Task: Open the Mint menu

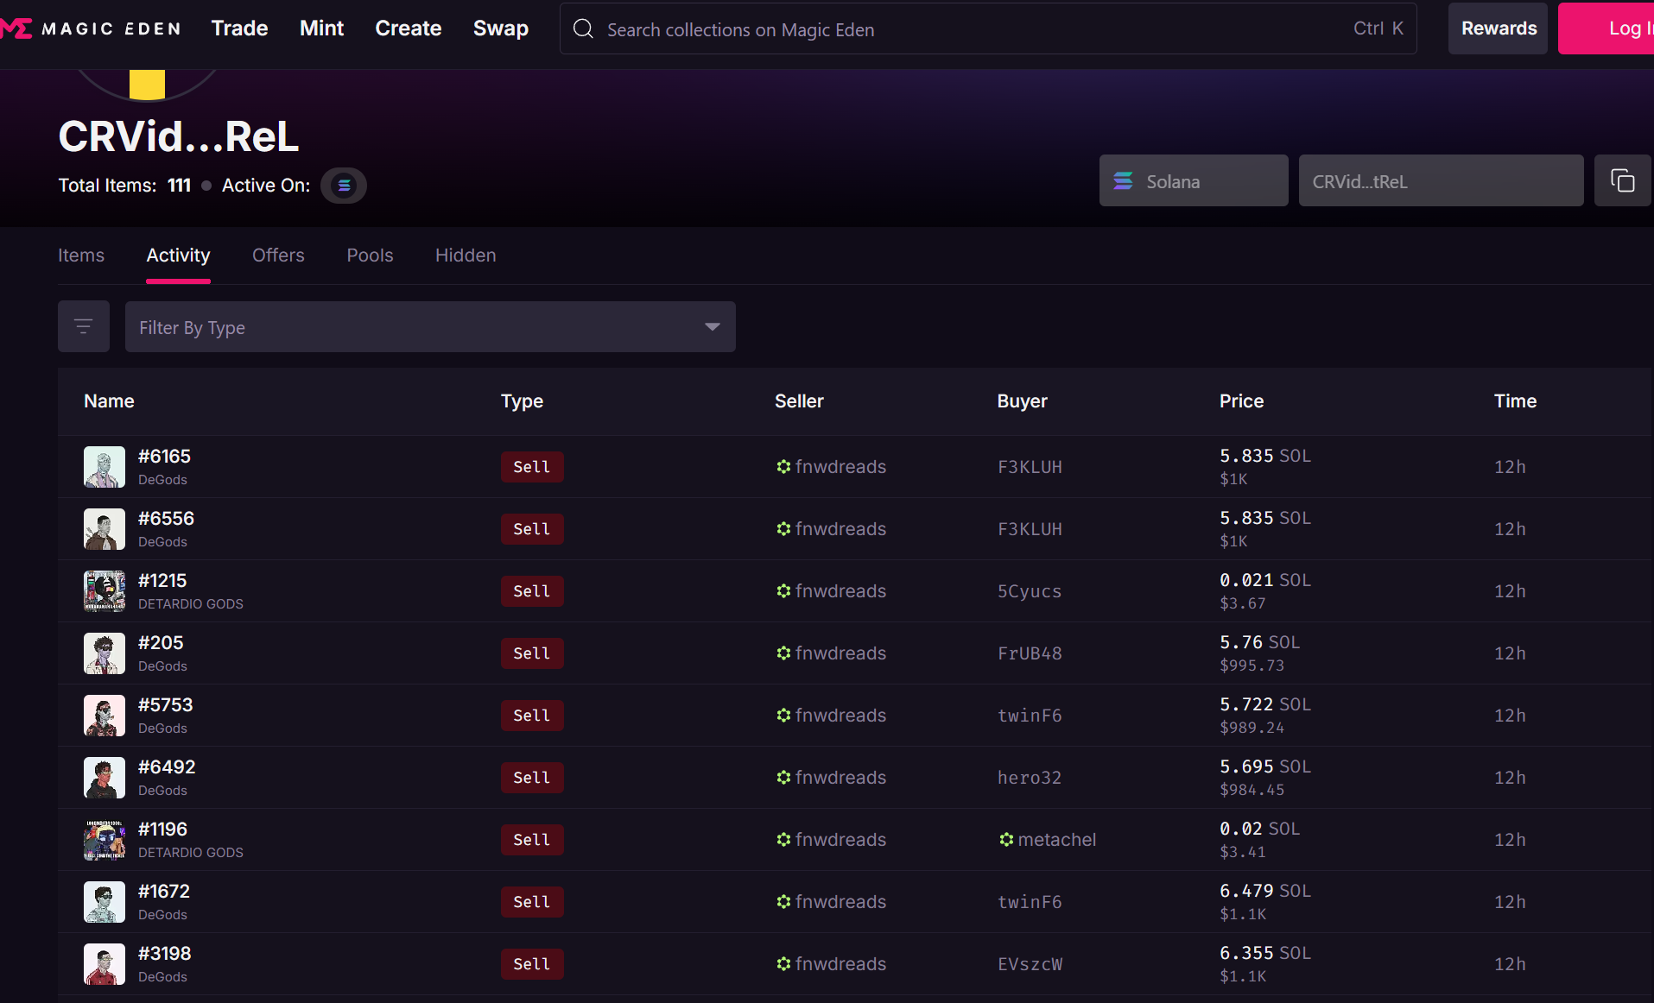Action: point(321,28)
